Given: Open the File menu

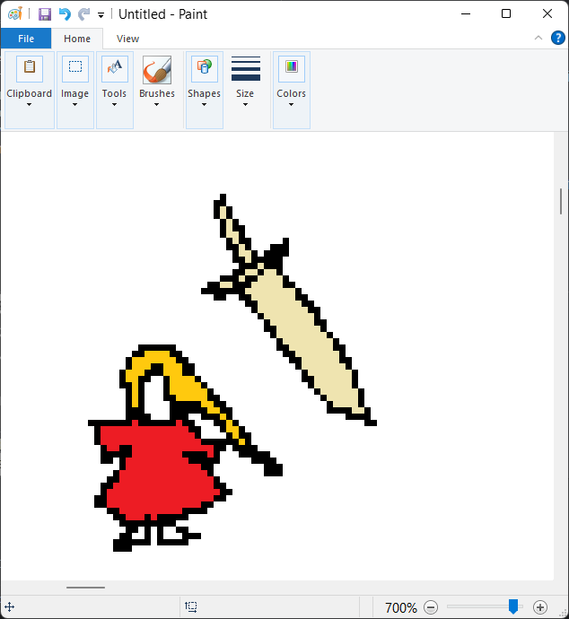Looking at the screenshot, I should pos(26,39).
